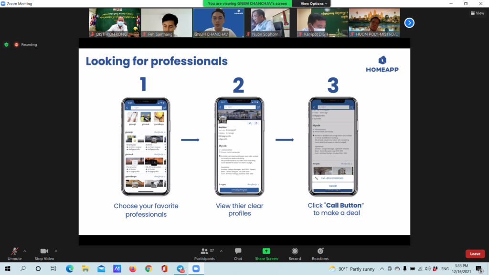Open Zoom from the Windows taskbar
The width and height of the screenshot is (489, 275).
[x=195, y=269]
